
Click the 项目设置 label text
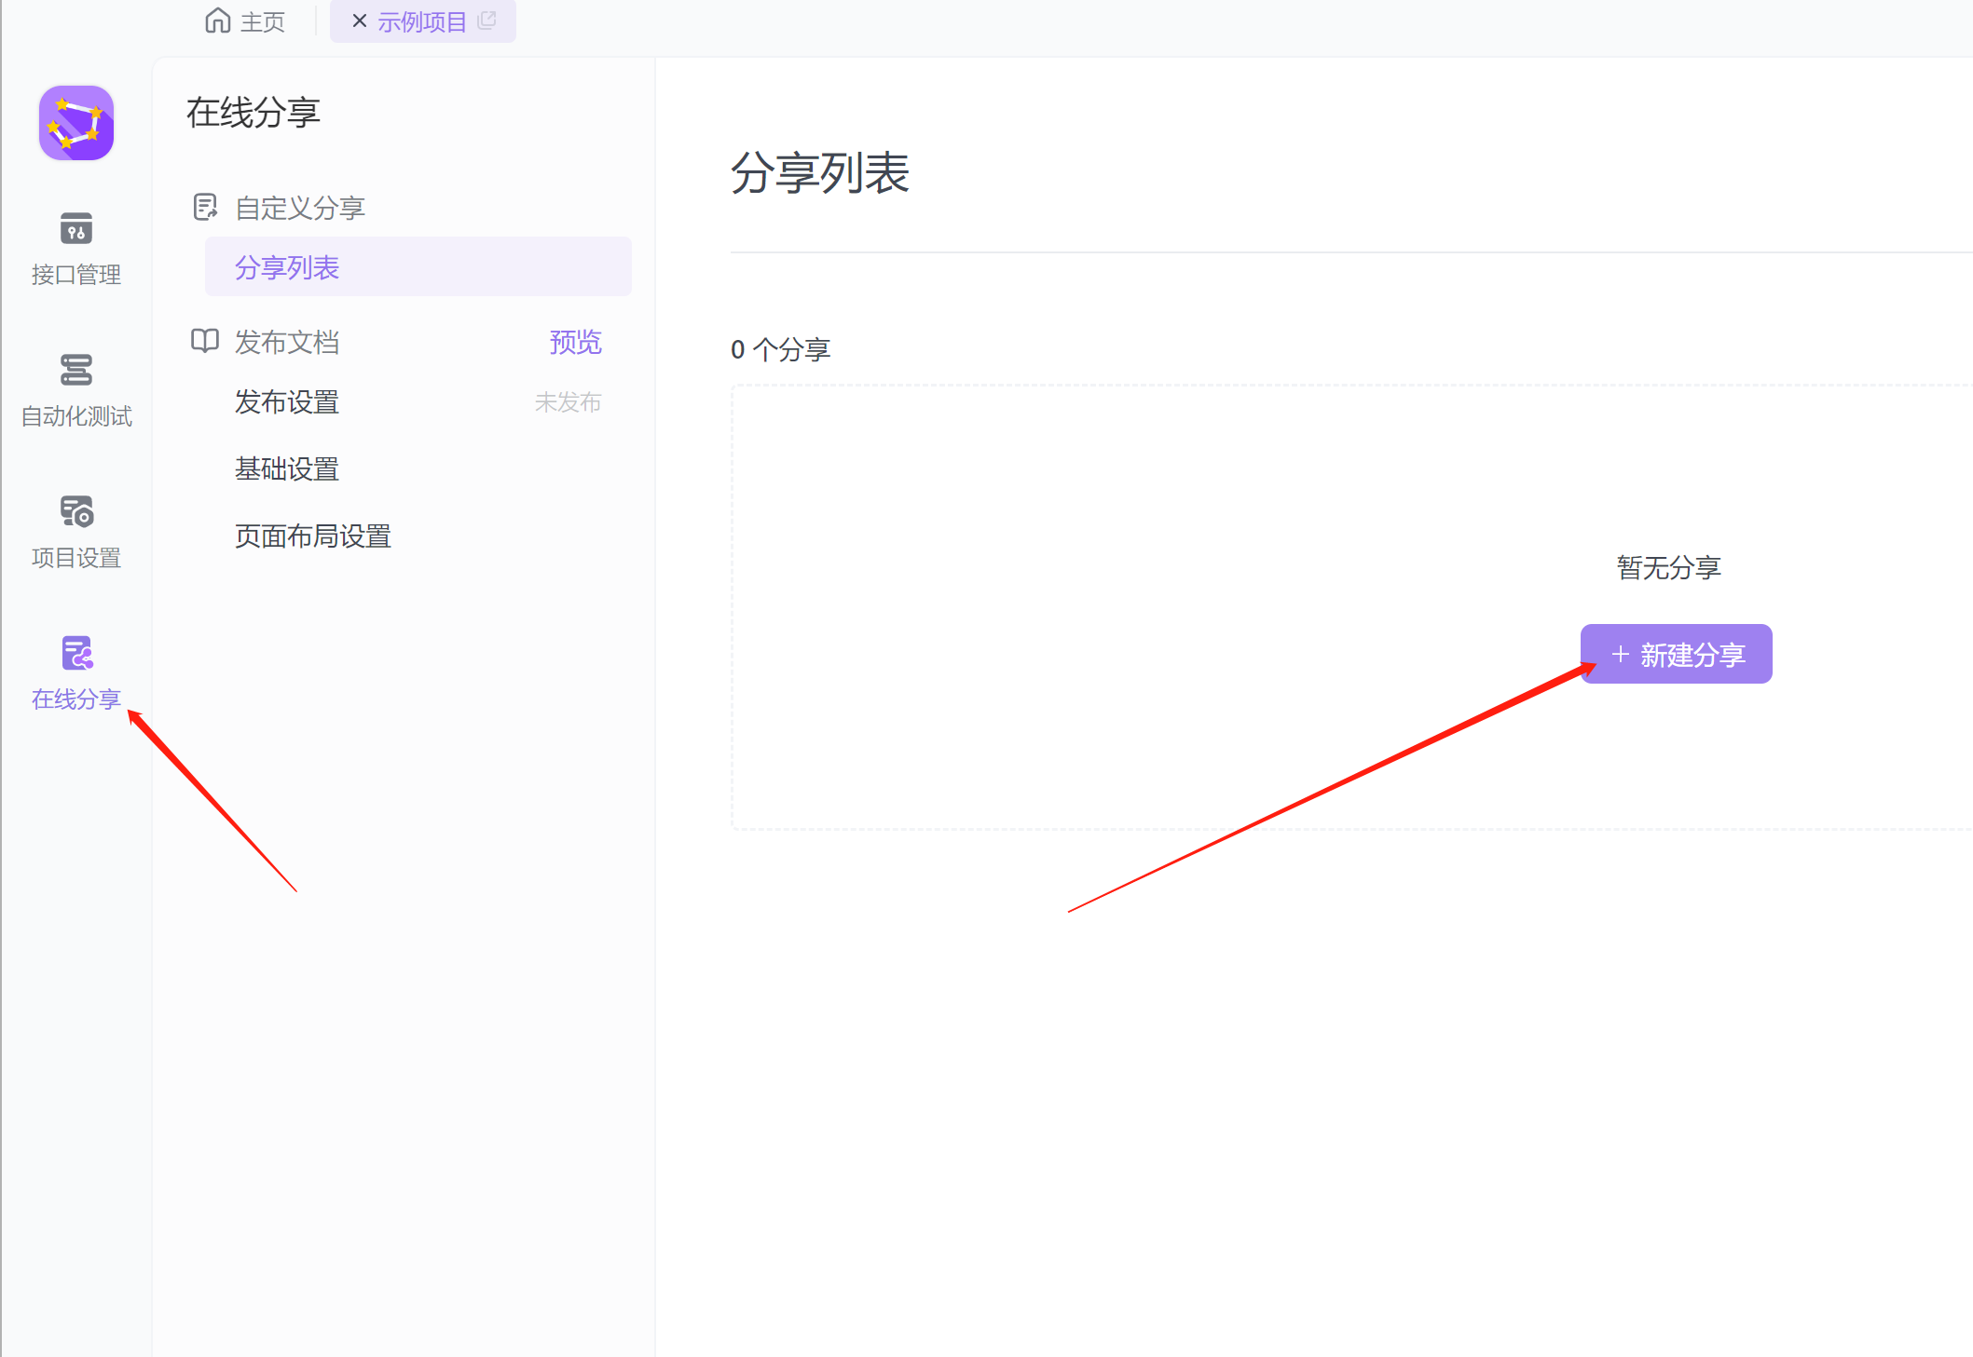pyautogui.click(x=76, y=558)
